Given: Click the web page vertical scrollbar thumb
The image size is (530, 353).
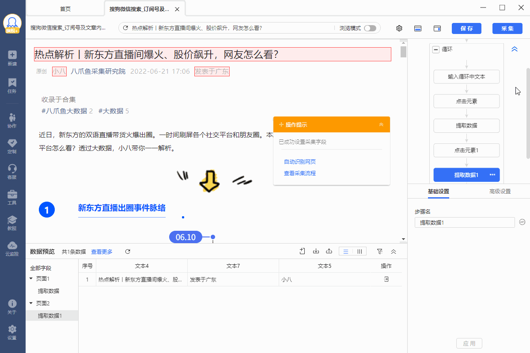Looking at the screenshot, I should 403,51.
